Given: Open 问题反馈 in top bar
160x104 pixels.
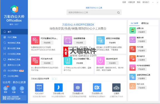Looking at the screenshot, I should [132, 2].
